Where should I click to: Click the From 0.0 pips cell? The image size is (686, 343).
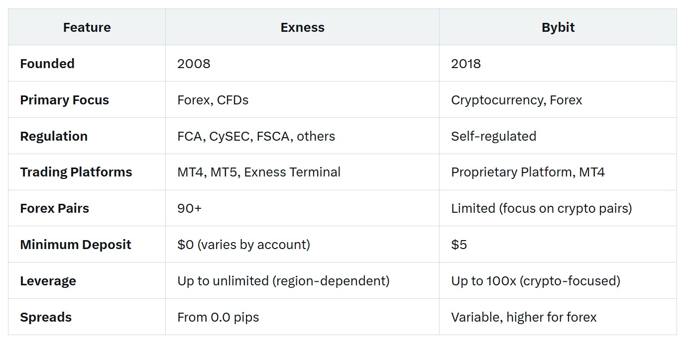click(218, 317)
